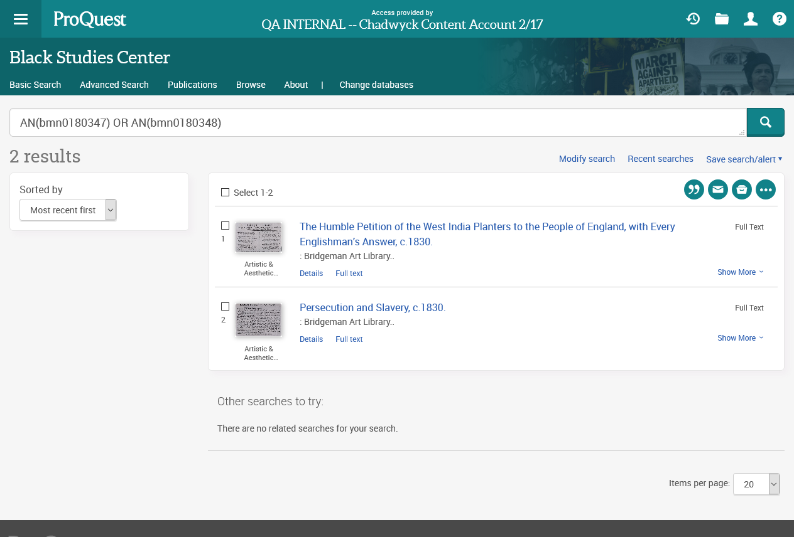Go to ProQuest home via logo

(90, 19)
